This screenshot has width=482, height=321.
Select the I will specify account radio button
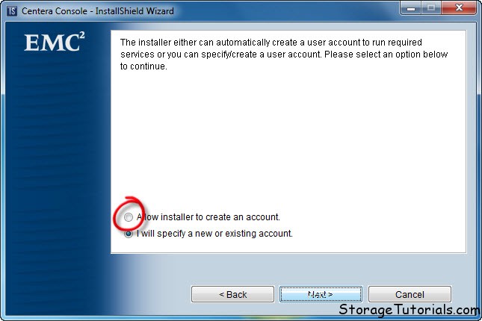(129, 234)
